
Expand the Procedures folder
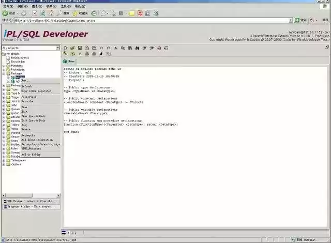[x=4, y=70]
